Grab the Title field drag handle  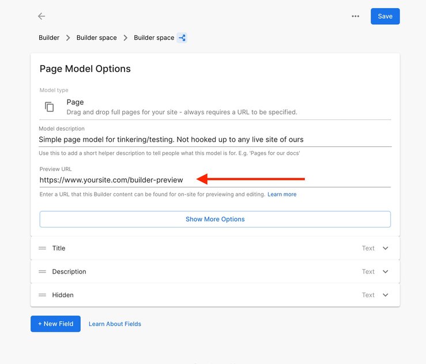(43, 248)
